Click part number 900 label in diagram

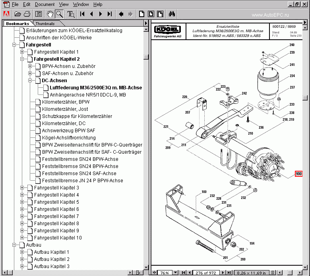(x=298, y=174)
